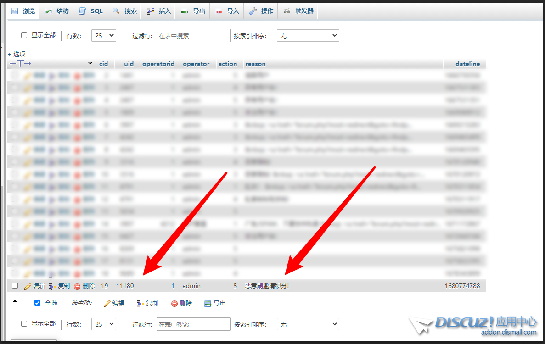The height and width of the screenshot is (344, 545).
Task: Uncheck the 全选 checkbox
Action: 38,303
